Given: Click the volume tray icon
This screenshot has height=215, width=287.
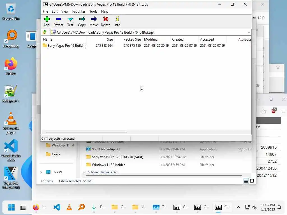Looking at the screenshot, I should coord(254,207).
